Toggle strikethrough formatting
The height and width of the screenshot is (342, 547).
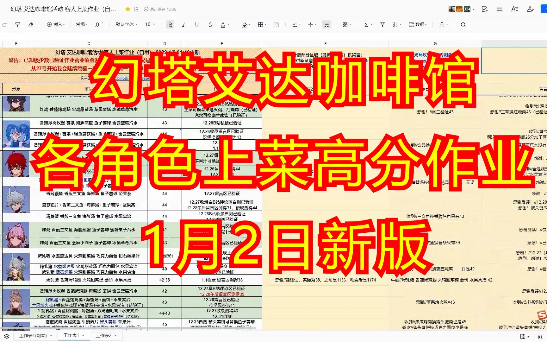(210, 25)
